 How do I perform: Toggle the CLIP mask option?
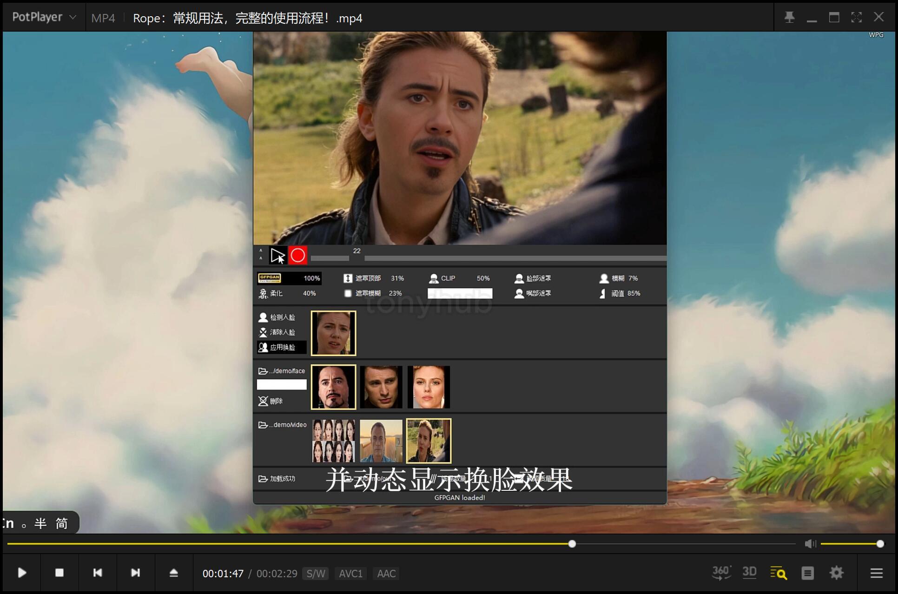point(442,278)
